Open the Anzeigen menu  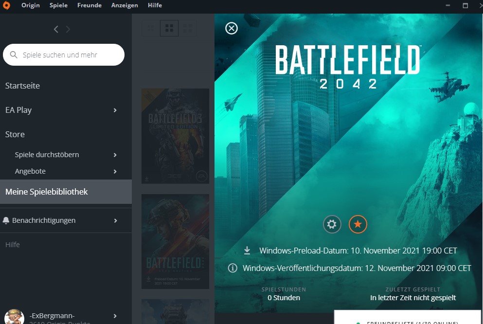coord(125,5)
